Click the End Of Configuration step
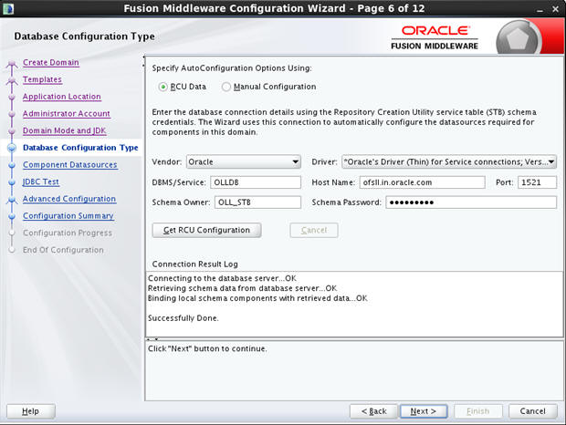 click(x=63, y=250)
